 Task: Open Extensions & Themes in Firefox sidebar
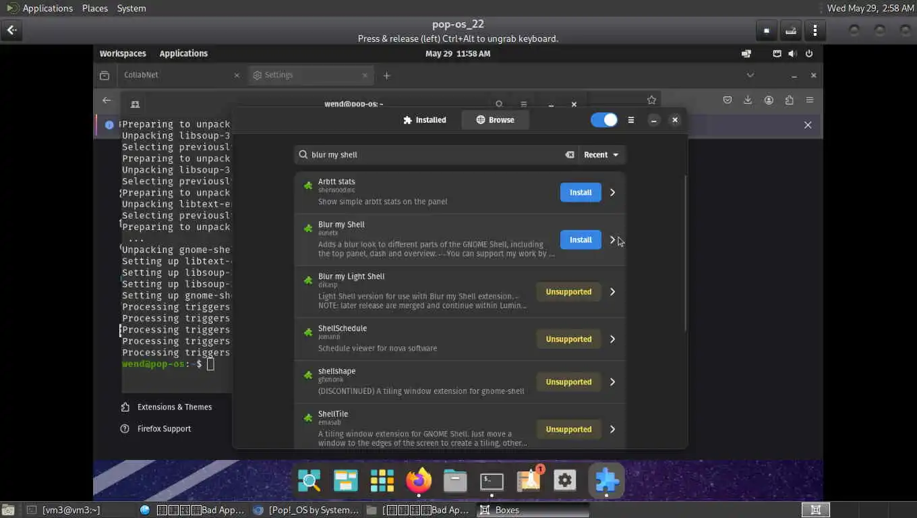(x=167, y=407)
